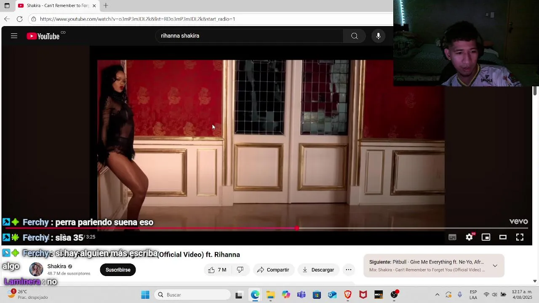
Task: Open the Windows Start menu
Action: tap(145, 295)
